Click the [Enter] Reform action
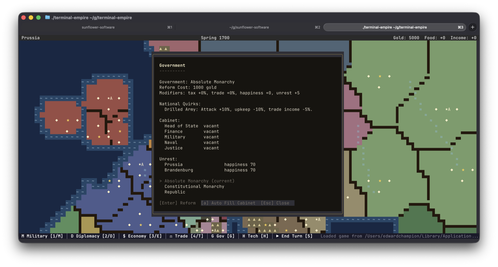The image size is (498, 267). click(x=177, y=203)
